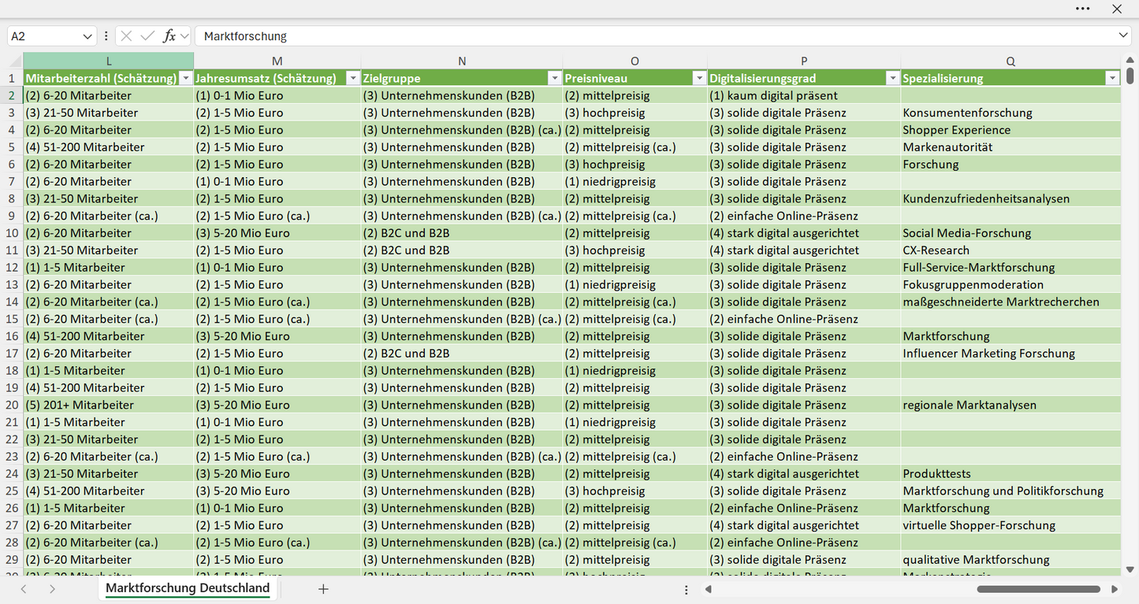Confirm entry with the checkmark icon
1139x604 pixels.
(147, 36)
